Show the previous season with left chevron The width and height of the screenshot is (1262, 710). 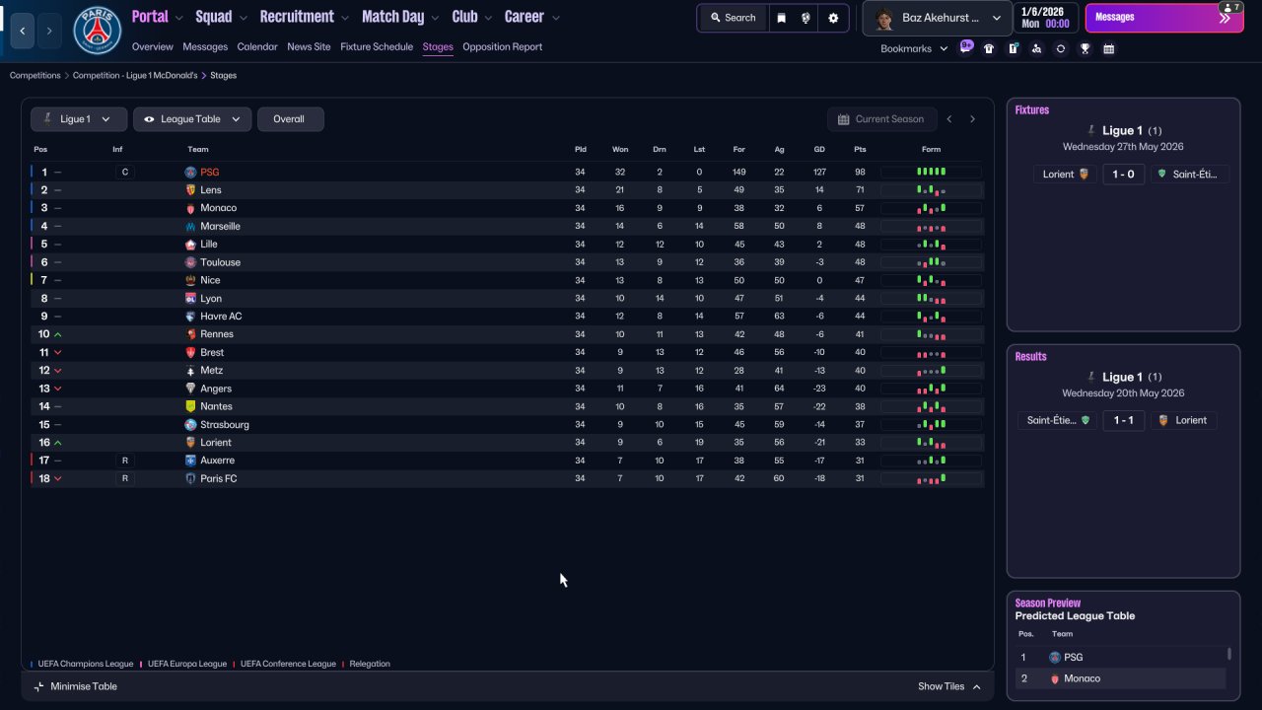pyautogui.click(x=949, y=119)
